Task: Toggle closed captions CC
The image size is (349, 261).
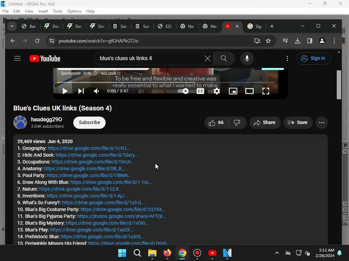Action: (x=200, y=91)
